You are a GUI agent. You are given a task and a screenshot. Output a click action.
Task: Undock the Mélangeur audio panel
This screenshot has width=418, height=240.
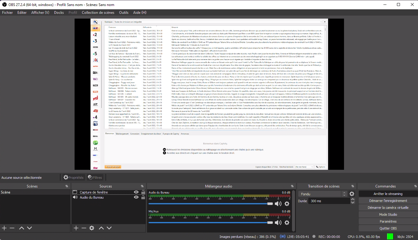coord(292,186)
